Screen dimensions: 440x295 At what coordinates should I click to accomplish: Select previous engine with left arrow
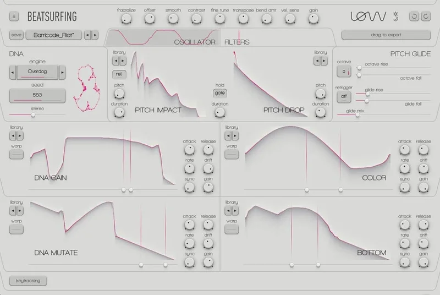tap(13, 73)
